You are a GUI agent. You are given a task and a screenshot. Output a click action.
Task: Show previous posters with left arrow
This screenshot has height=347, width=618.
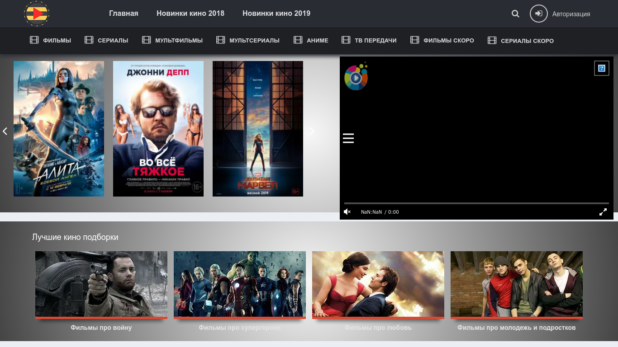pyautogui.click(x=5, y=131)
